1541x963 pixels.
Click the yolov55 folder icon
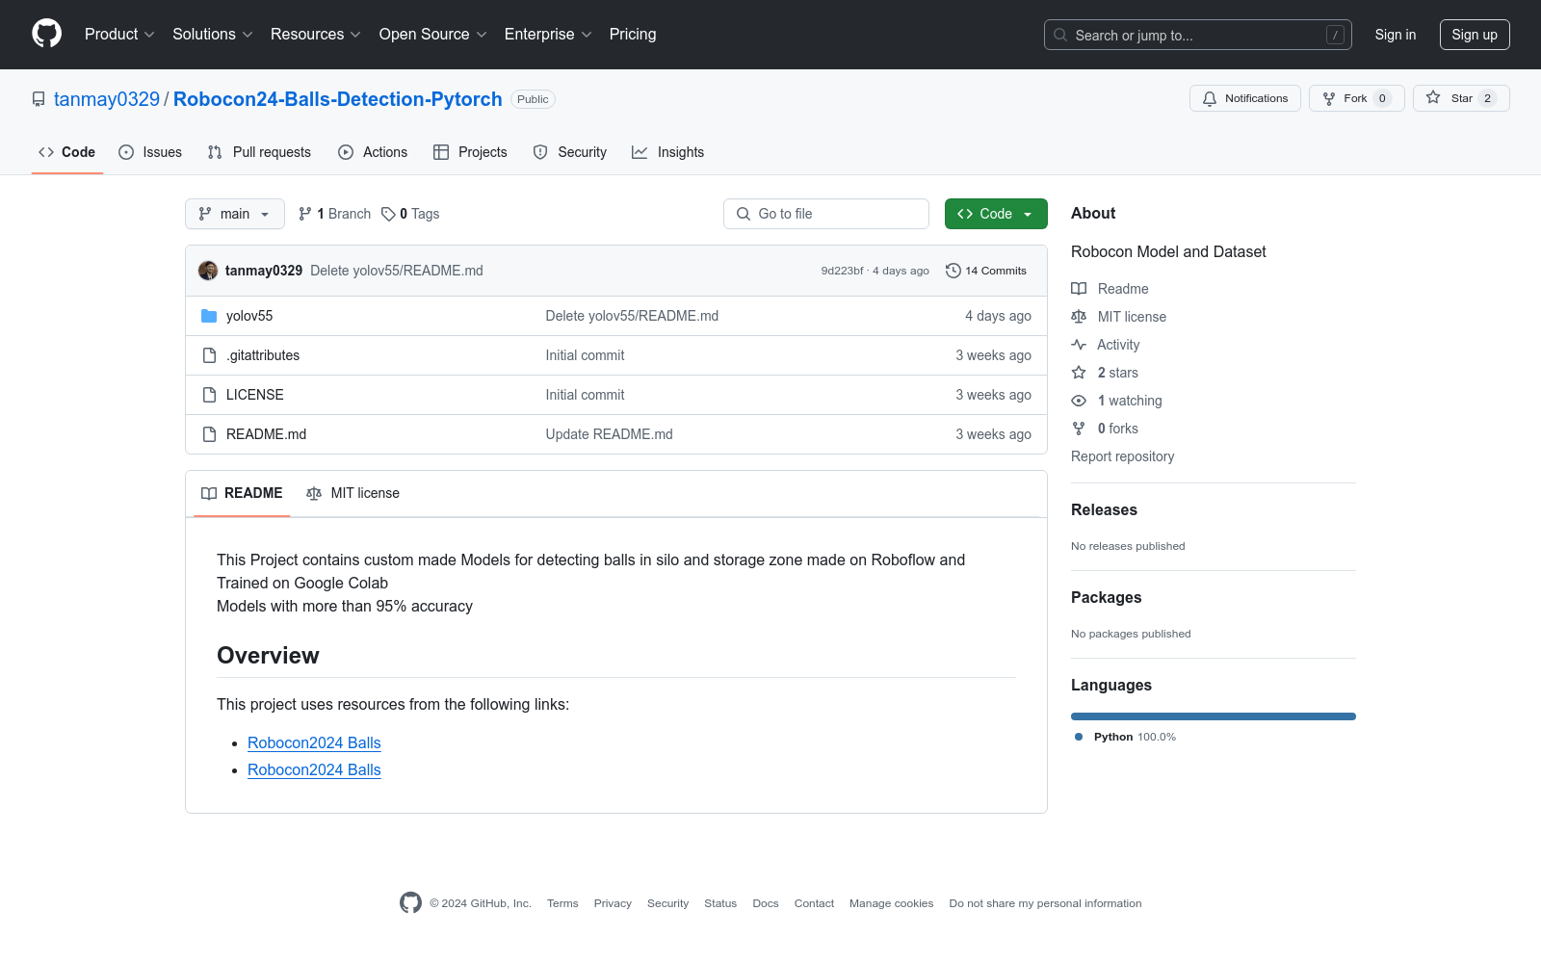[209, 316]
